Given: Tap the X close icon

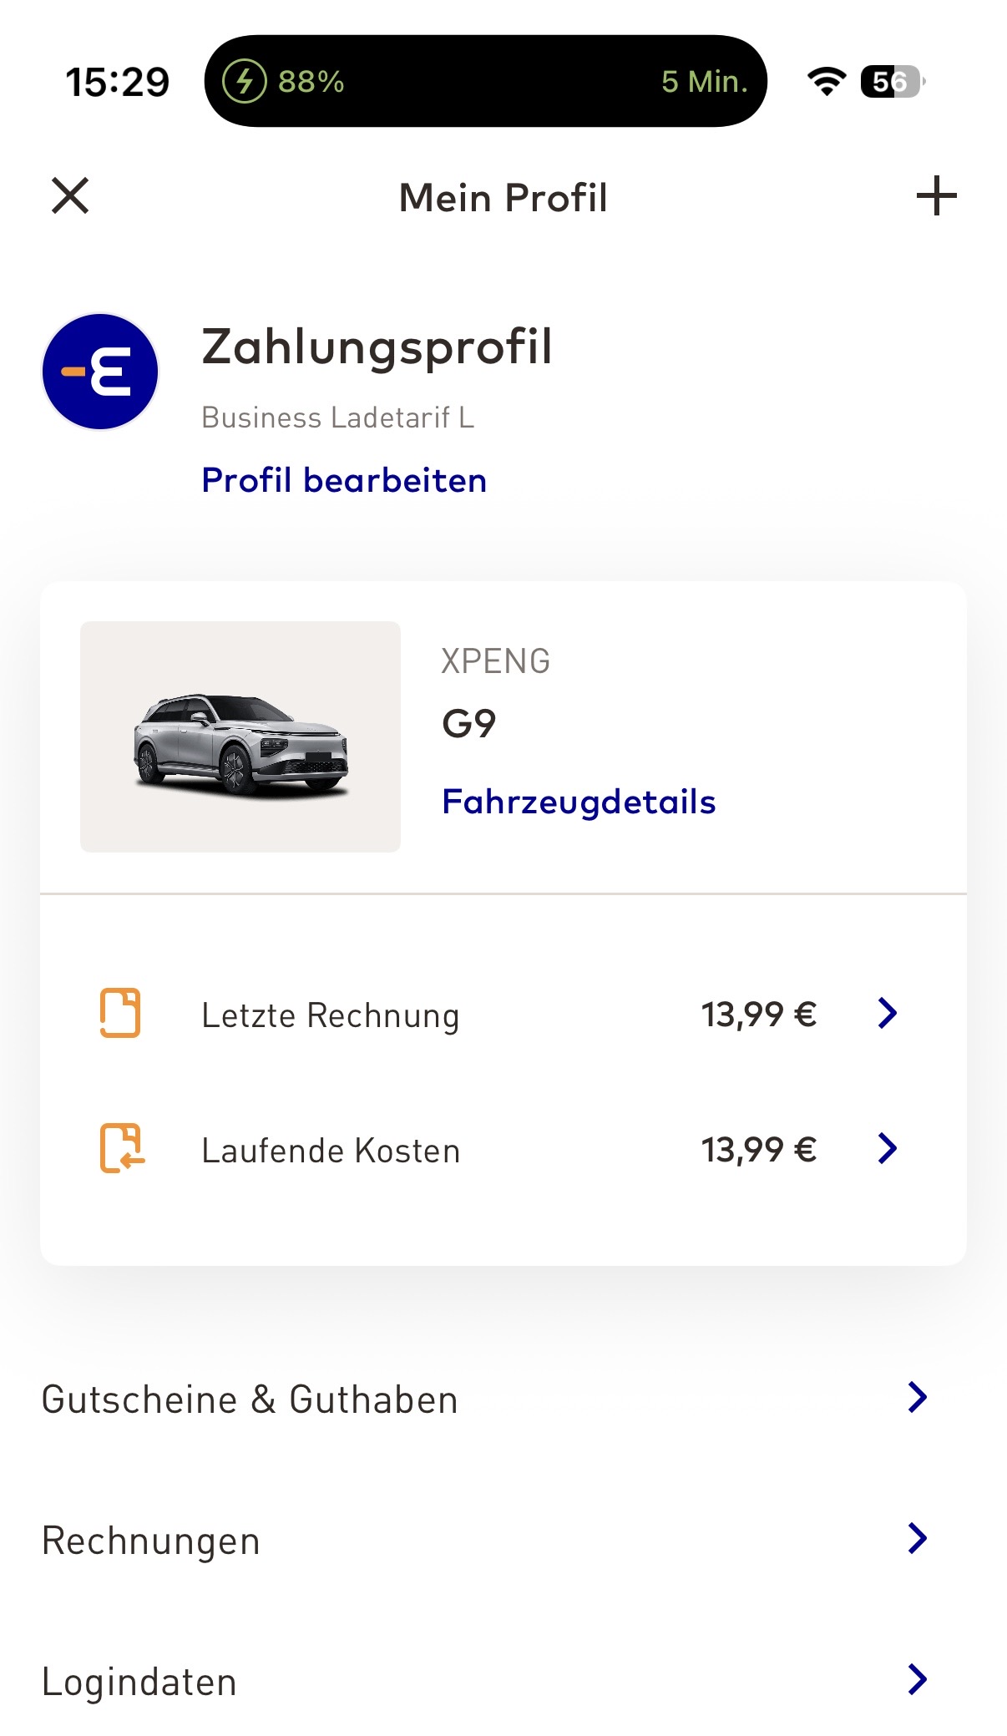Looking at the screenshot, I should (70, 196).
